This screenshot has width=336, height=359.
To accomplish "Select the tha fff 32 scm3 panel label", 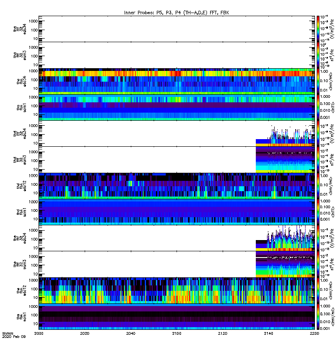I will tap(20, 55).
